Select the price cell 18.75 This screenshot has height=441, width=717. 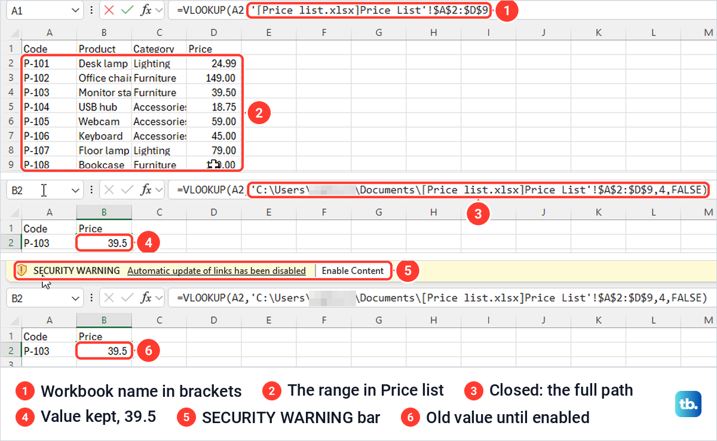click(214, 107)
